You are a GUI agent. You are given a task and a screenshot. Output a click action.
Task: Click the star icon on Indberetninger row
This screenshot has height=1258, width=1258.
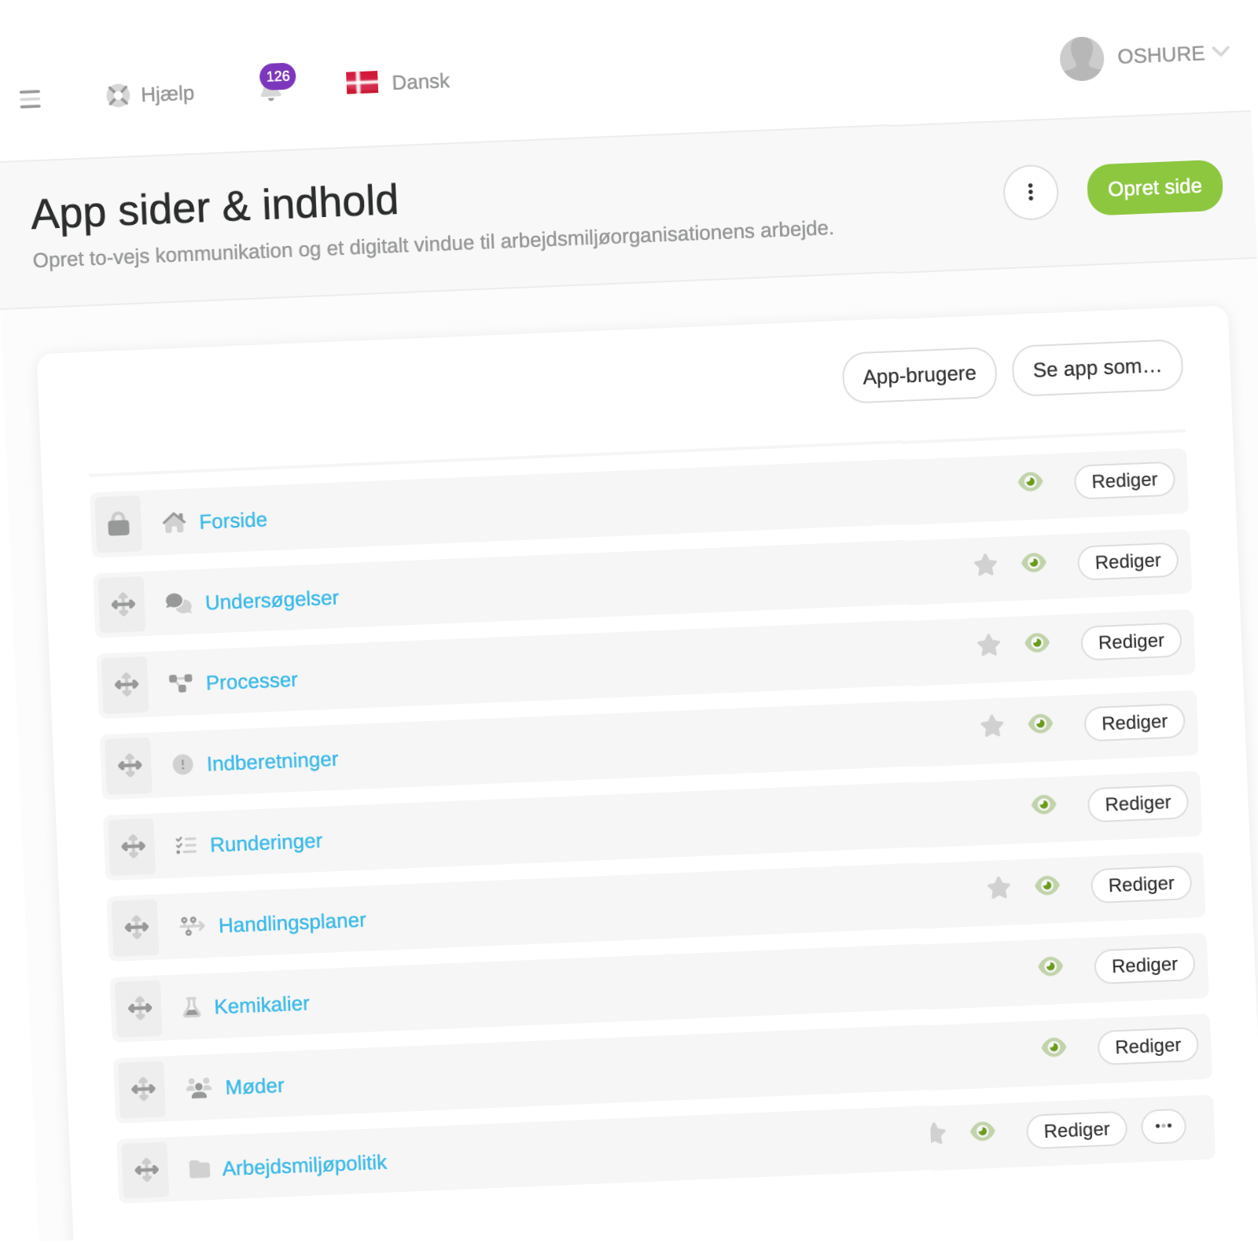coord(992,726)
